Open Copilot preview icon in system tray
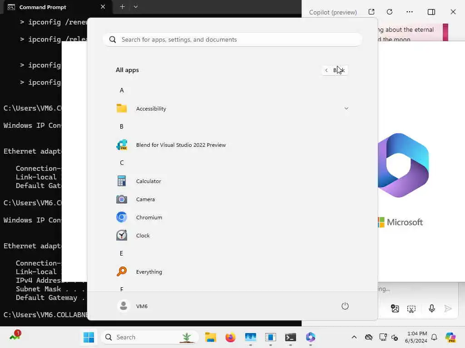This screenshot has width=465, height=348. (x=450, y=337)
